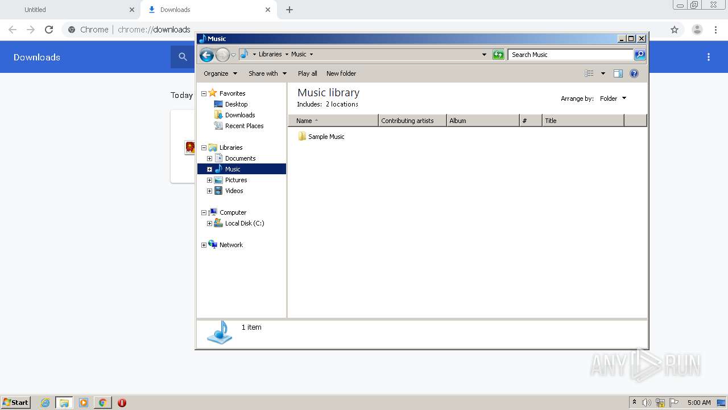Show hidden system tray icons
Screen dimensions: 728x410
coord(634,403)
